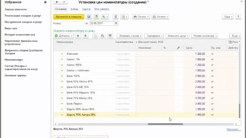Screen dimensions: 246x138
Task: Open Состав (Товары с характеристикой по весу)
Action: point(21,67)
